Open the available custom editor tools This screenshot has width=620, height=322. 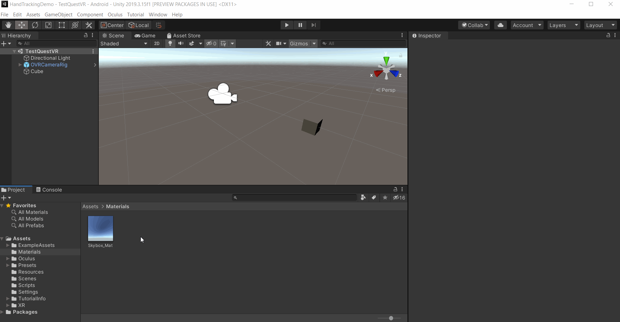coord(88,25)
